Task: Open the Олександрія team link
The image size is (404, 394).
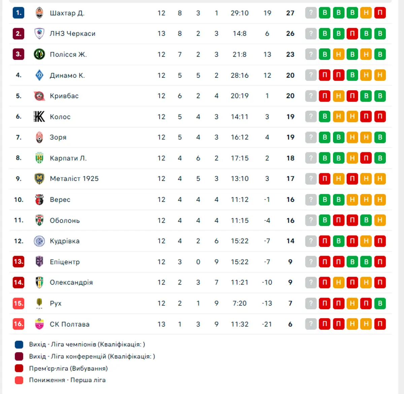Action: pyautogui.click(x=71, y=282)
